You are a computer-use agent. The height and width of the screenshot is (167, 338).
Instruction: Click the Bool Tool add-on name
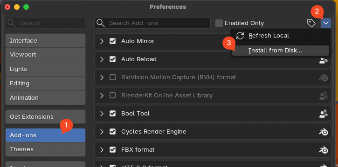(135, 113)
